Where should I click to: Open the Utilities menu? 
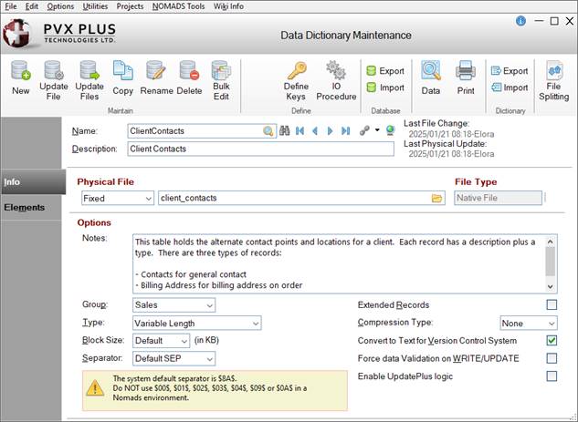97,6
